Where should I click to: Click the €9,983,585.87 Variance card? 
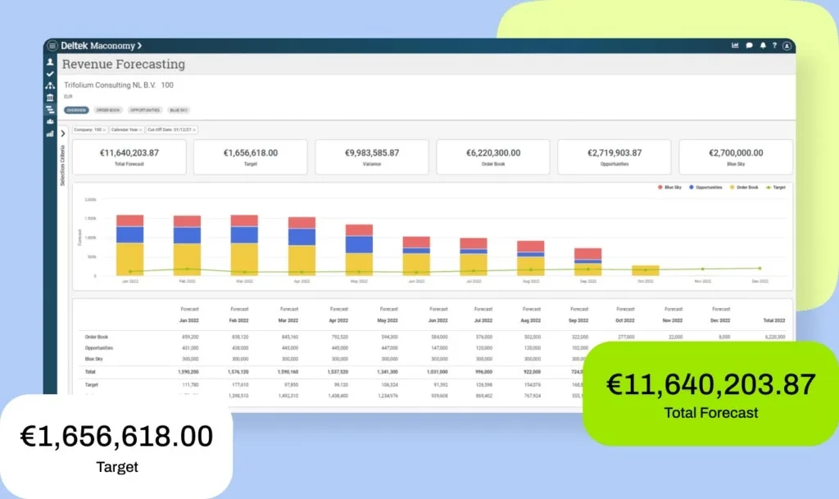[372, 157]
